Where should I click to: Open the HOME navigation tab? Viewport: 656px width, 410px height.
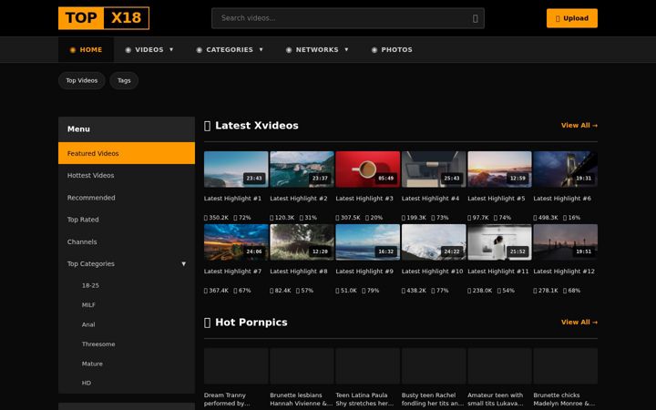tap(86, 50)
